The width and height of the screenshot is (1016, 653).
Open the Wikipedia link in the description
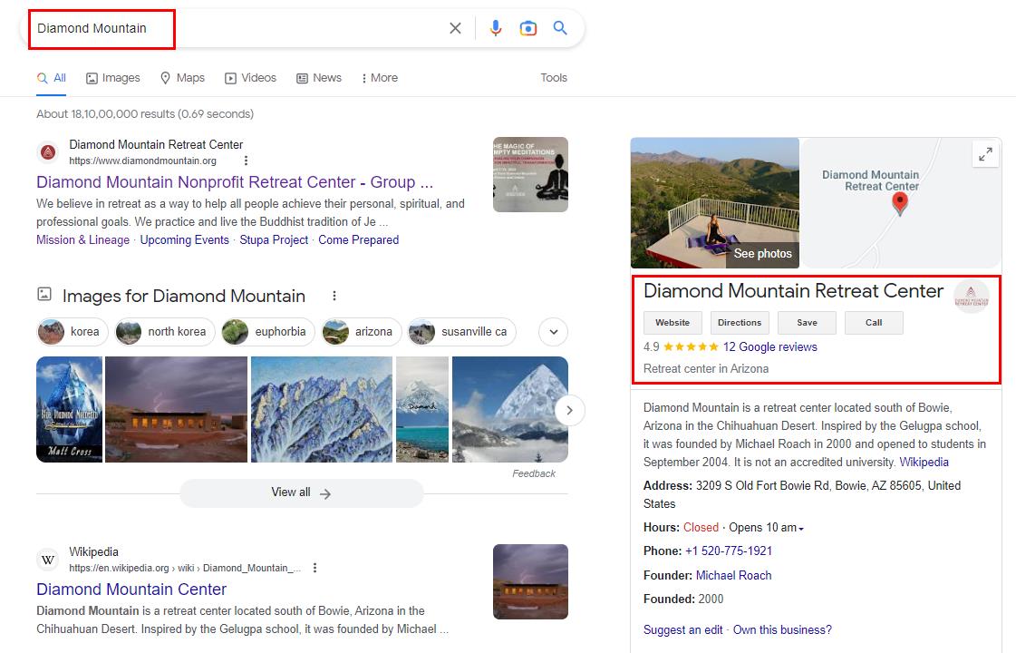924,463
